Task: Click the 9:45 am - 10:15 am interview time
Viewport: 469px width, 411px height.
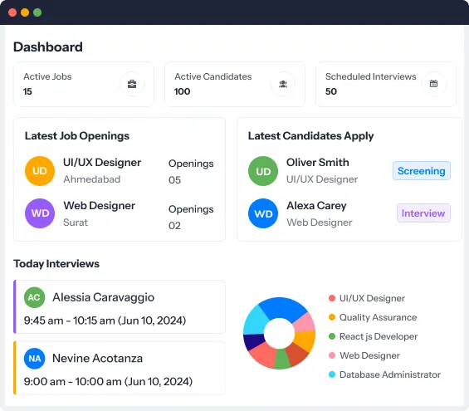Action: pos(105,320)
